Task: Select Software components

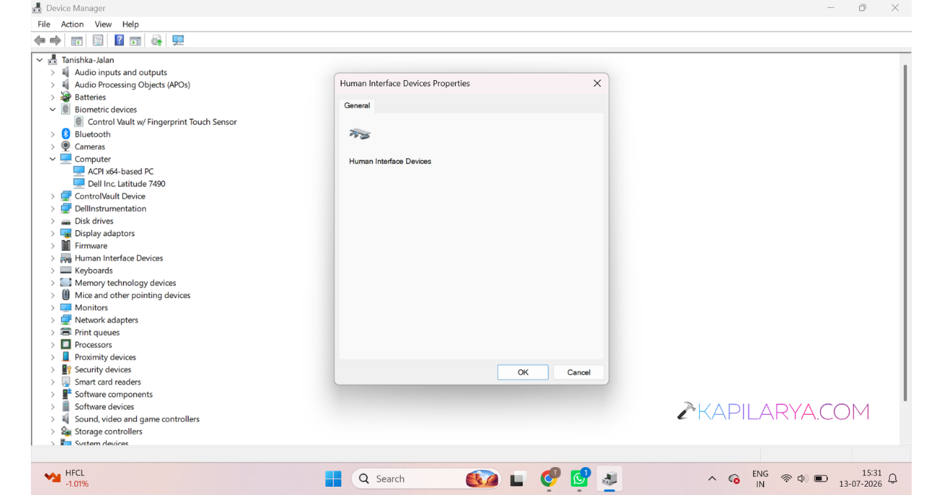Action: pos(113,394)
